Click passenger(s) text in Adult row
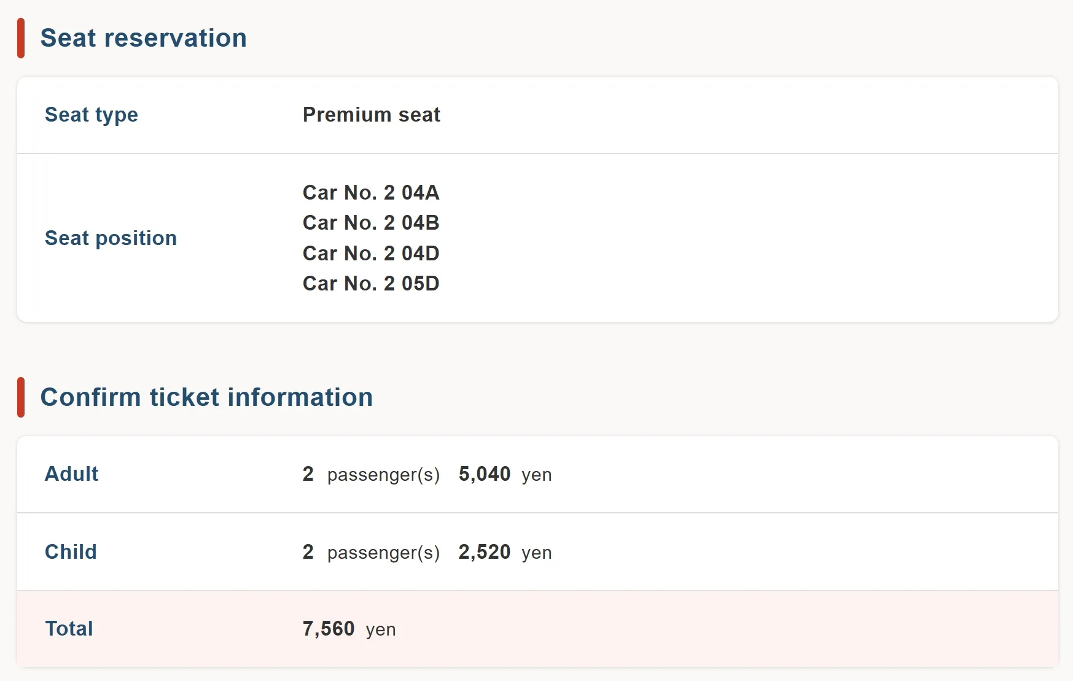This screenshot has width=1073, height=681. point(383,475)
